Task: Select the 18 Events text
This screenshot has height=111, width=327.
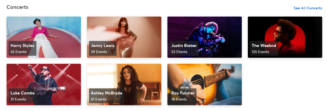Action: click(179, 99)
